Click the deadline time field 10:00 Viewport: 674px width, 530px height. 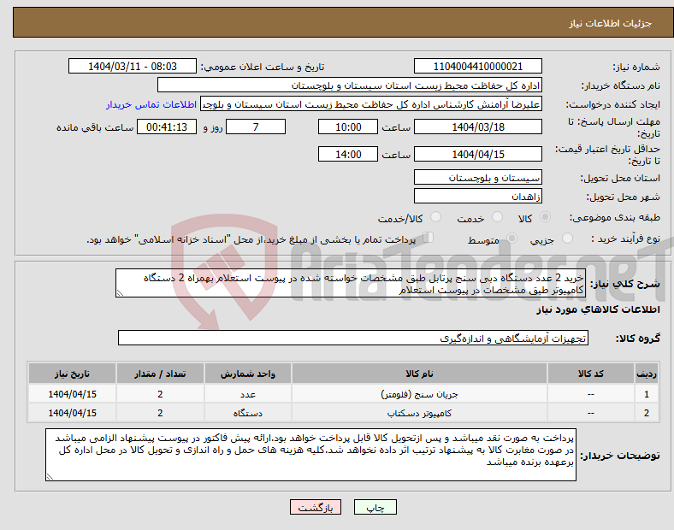348,127
